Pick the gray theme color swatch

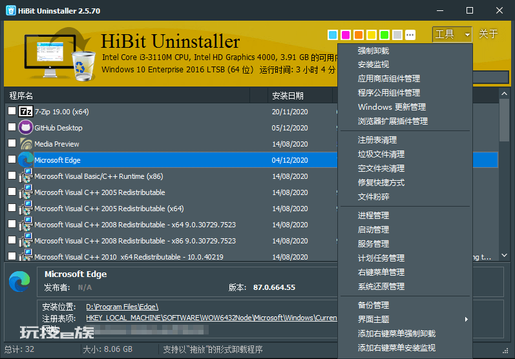pyautogui.click(x=397, y=35)
